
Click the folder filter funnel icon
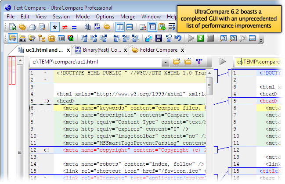(x=32, y=38)
